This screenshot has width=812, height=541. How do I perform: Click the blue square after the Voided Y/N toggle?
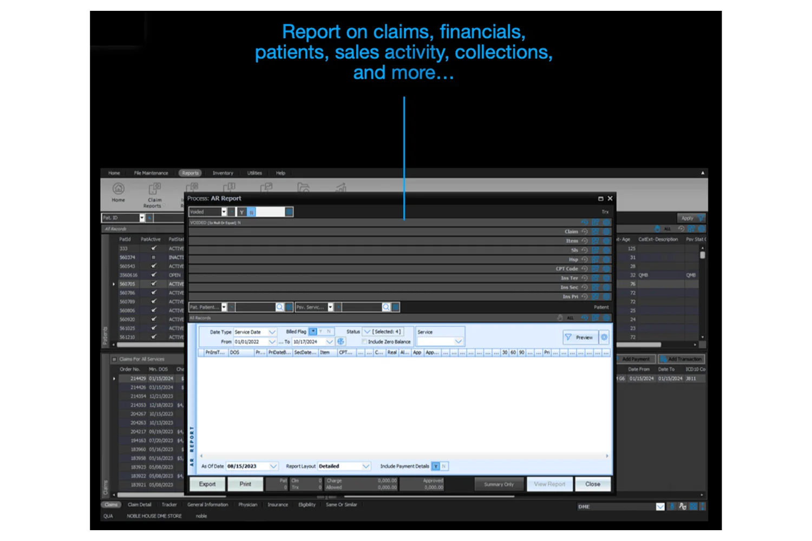point(289,212)
